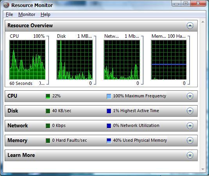Click the blue Highest Active Time icon

pyautogui.click(x=109, y=111)
